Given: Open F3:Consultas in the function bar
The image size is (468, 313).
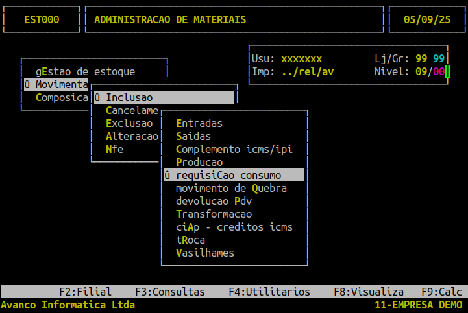Looking at the screenshot, I should click(x=170, y=292).
